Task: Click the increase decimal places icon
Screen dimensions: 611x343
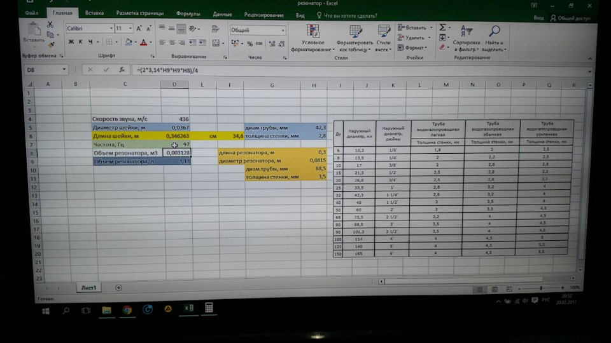Action: pos(272,44)
